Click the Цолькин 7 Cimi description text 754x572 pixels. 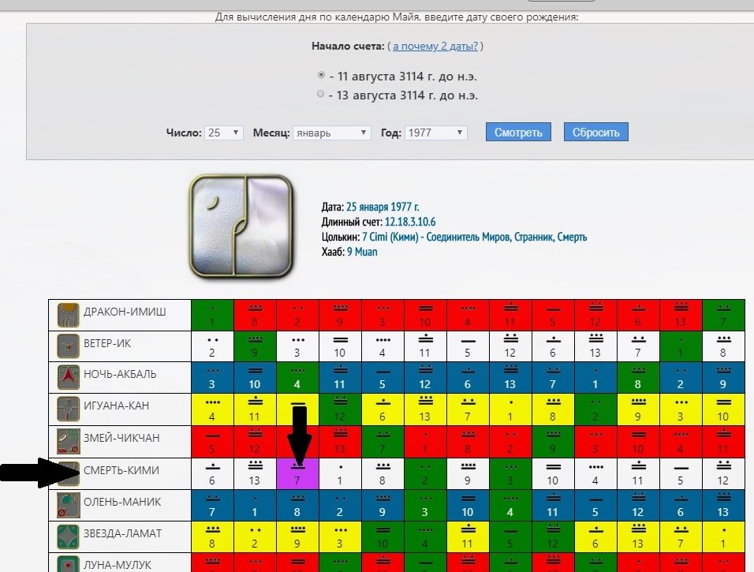coord(474,237)
